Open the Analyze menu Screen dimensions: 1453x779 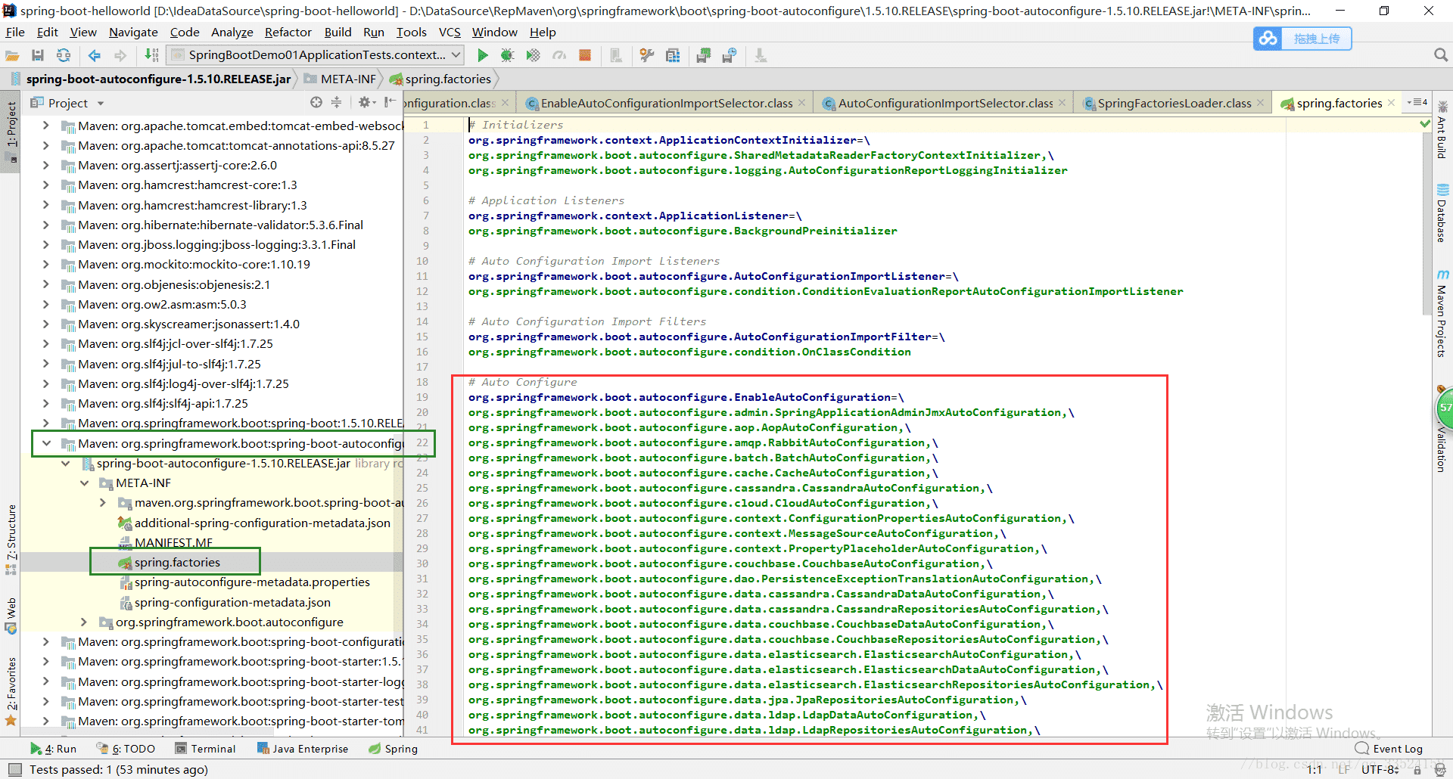[x=232, y=33]
